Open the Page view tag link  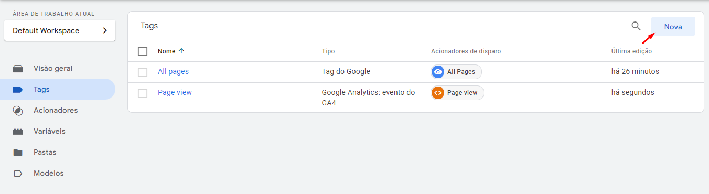(175, 92)
